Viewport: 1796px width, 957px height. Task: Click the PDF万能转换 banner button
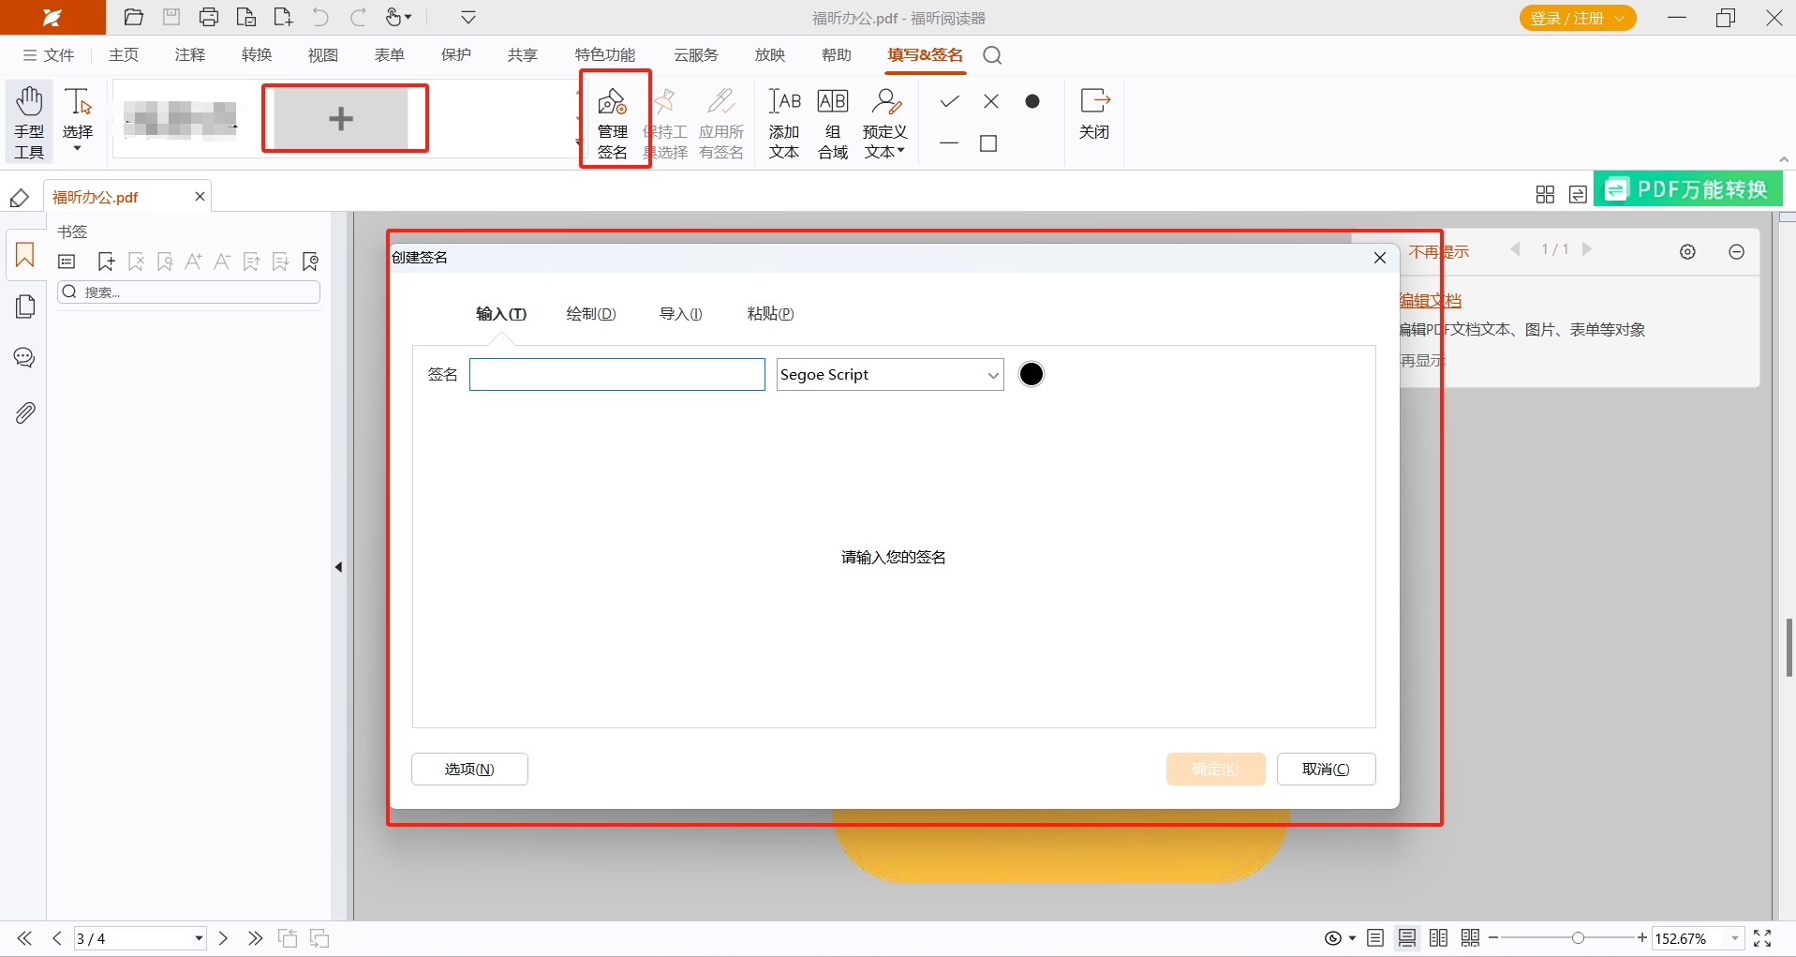tap(1688, 189)
